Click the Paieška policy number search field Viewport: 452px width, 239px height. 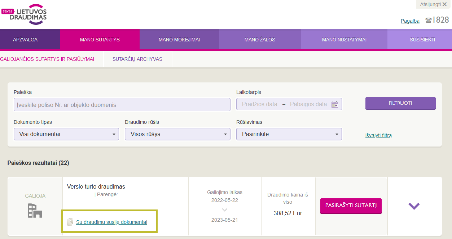click(122, 105)
